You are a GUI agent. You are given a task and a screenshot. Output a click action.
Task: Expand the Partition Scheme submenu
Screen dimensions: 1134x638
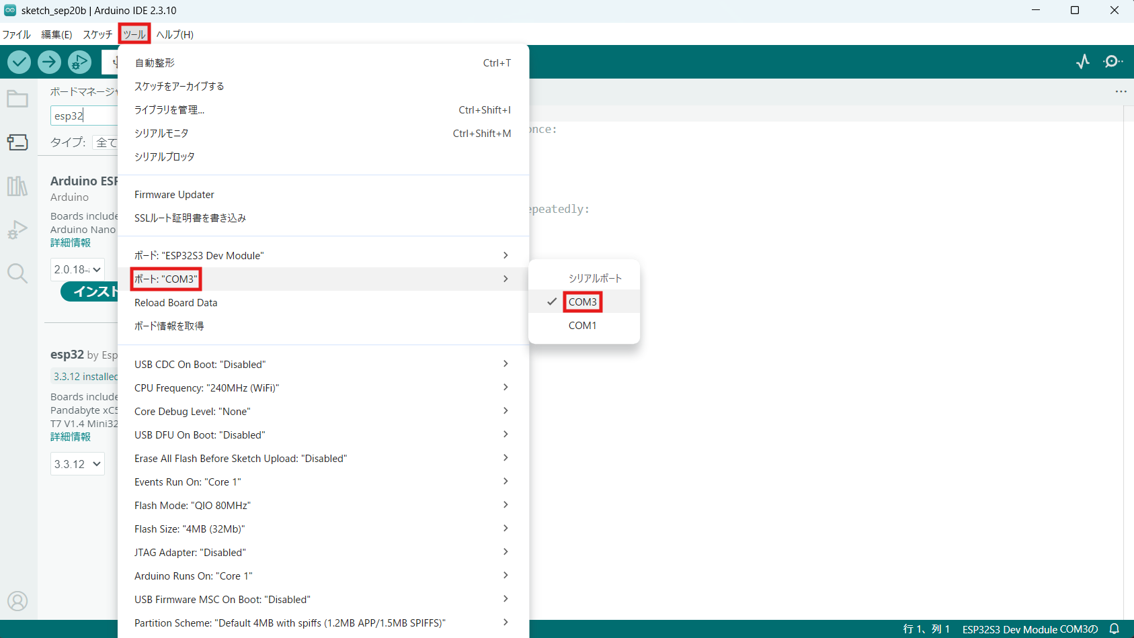323,623
